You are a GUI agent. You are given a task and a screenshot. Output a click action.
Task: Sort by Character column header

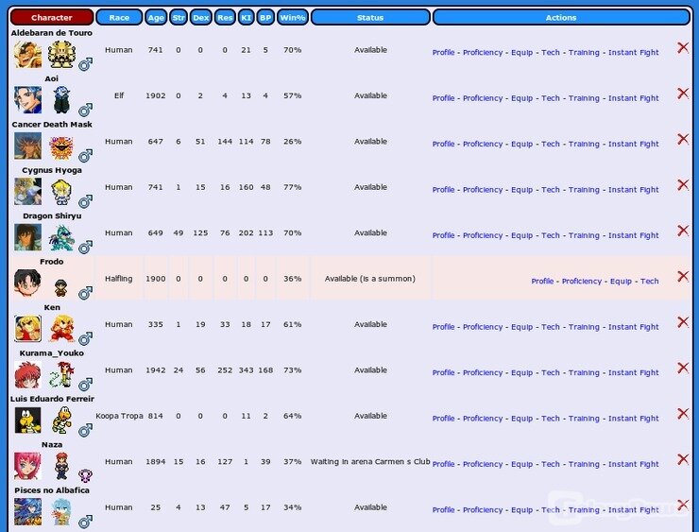click(x=52, y=17)
